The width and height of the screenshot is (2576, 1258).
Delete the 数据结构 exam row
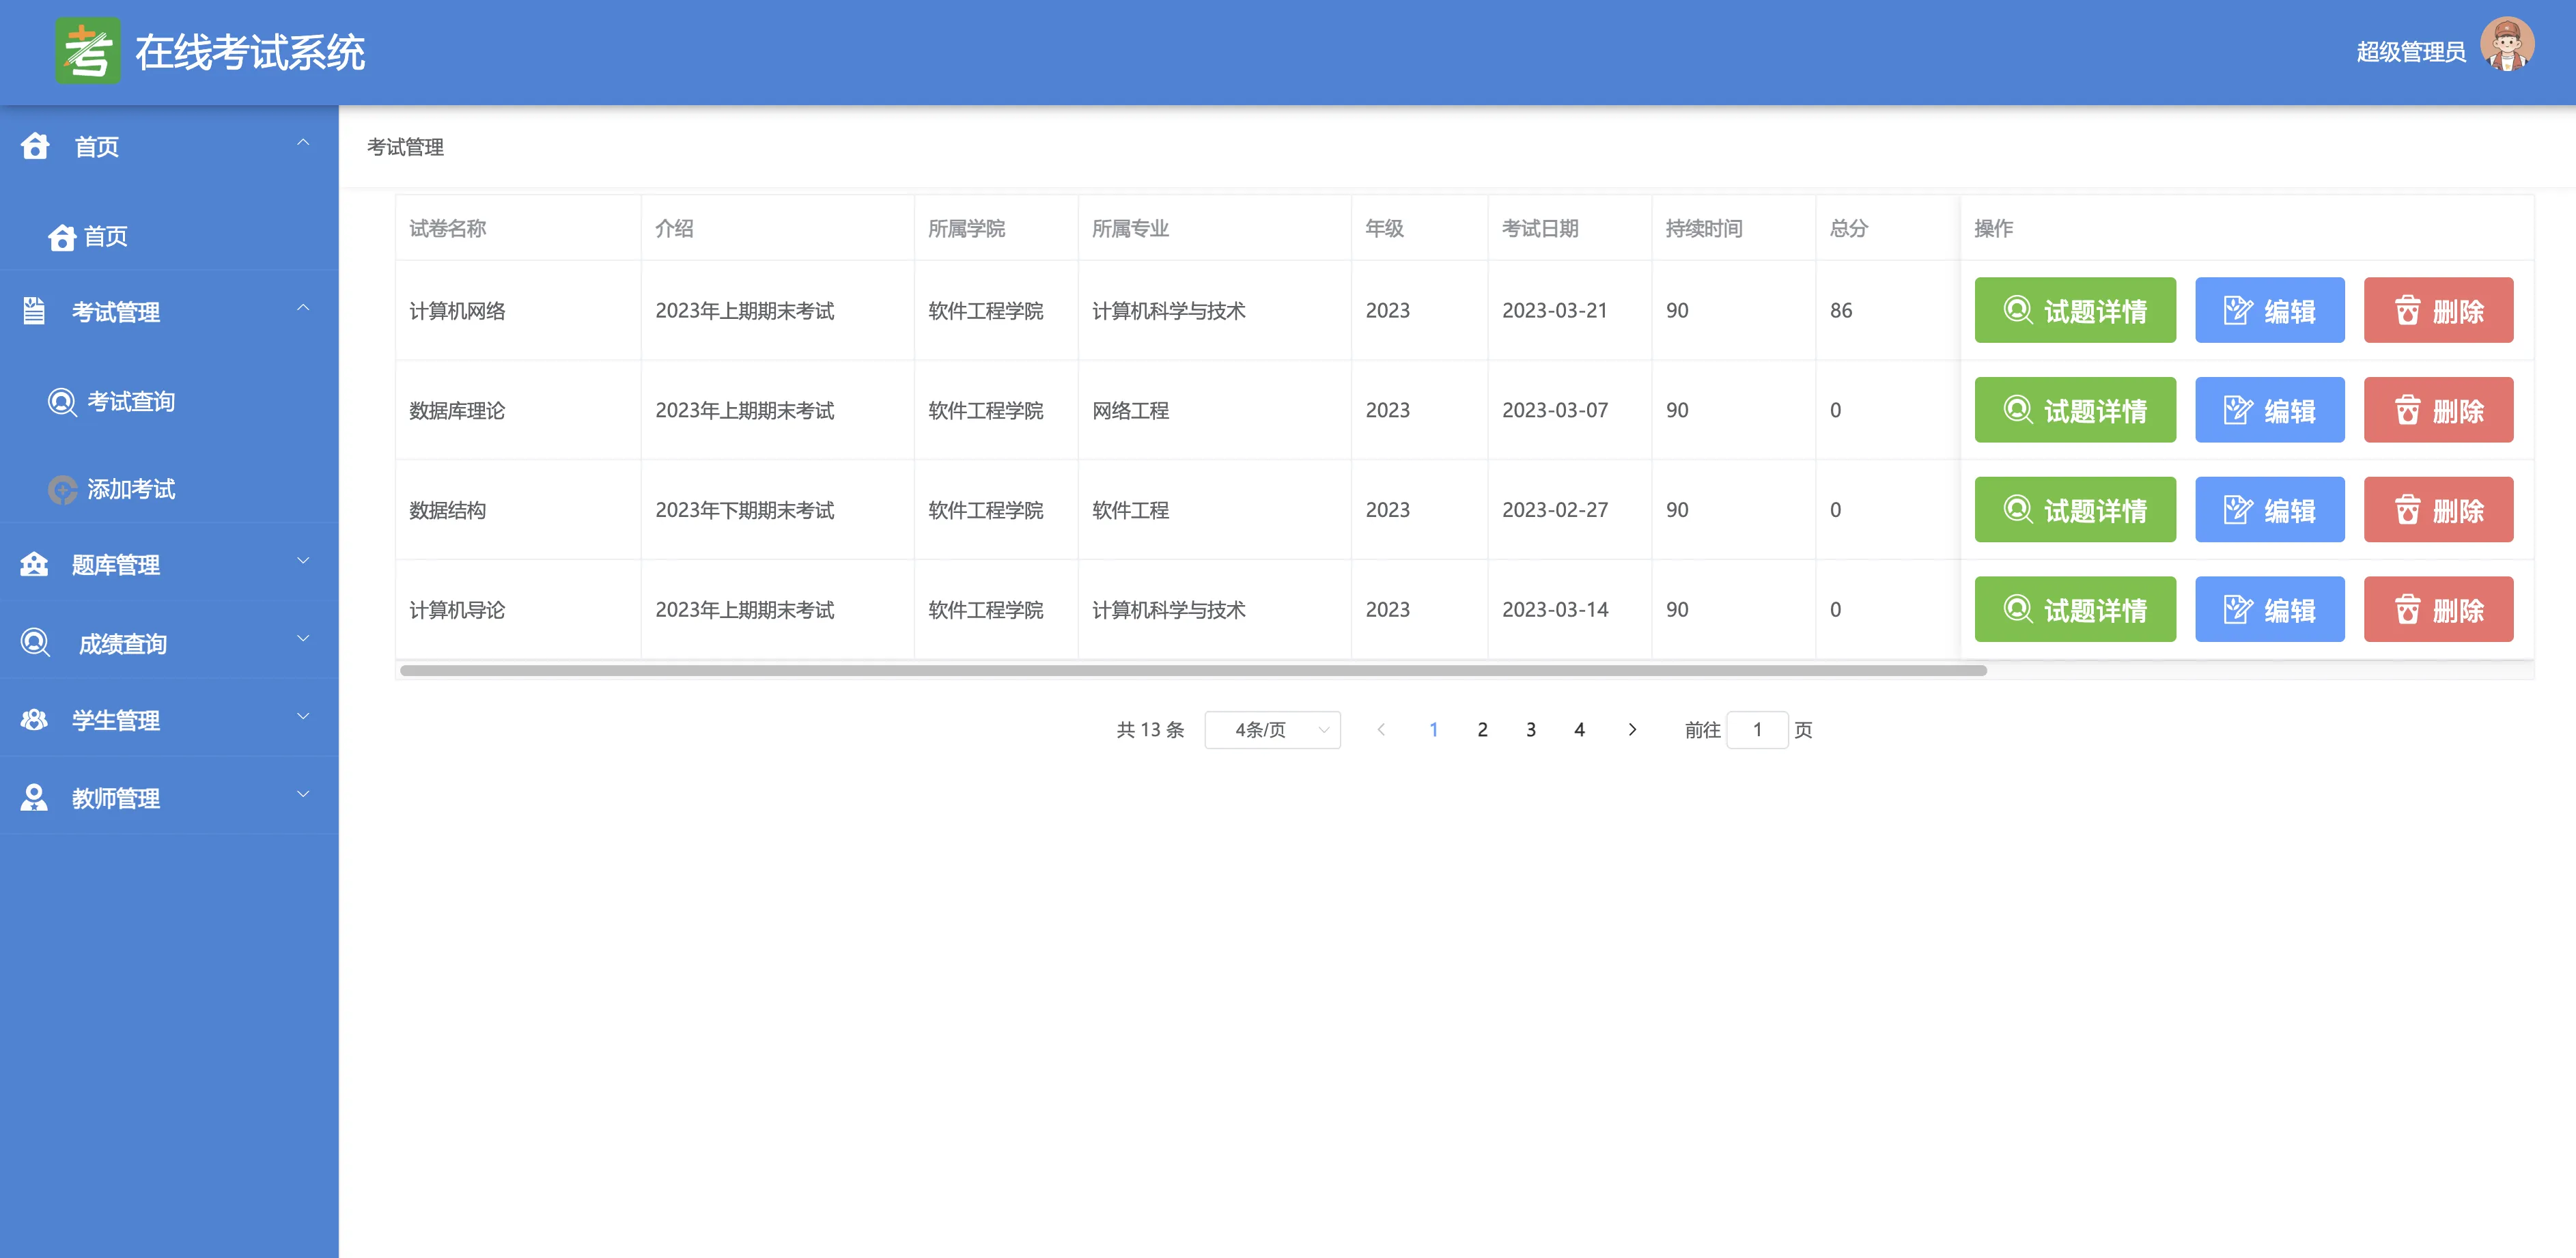[x=2437, y=510]
